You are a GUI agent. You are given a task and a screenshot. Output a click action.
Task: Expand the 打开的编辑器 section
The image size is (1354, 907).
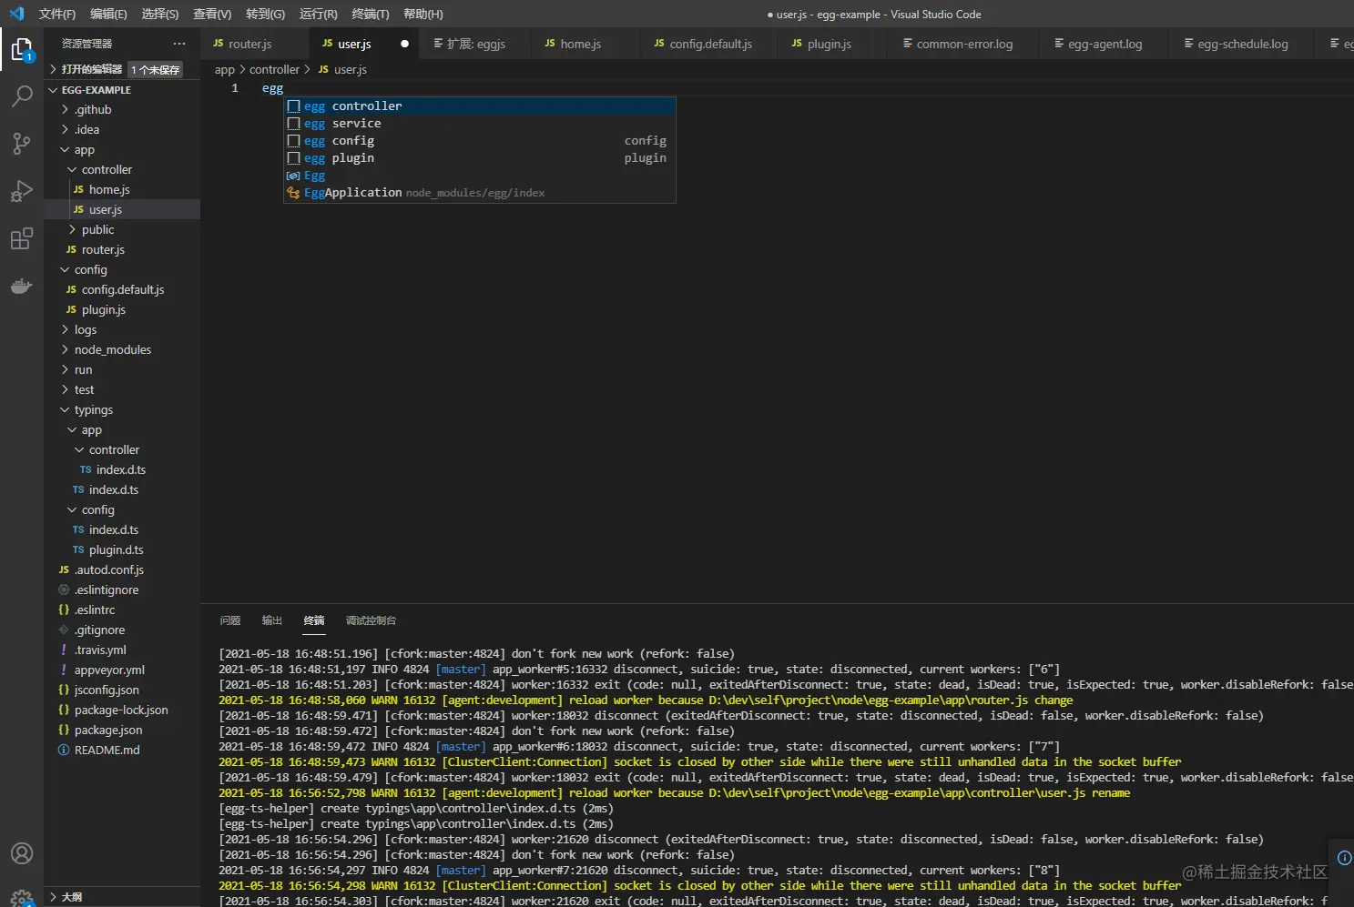[123, 69]
